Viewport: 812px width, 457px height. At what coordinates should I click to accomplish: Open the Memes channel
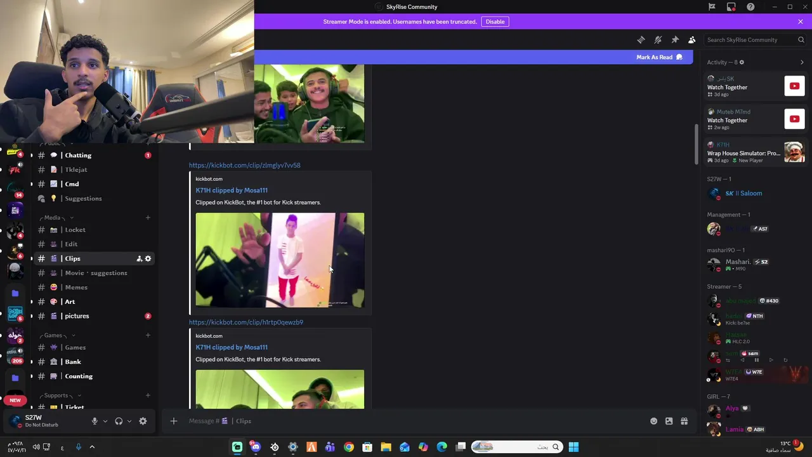tap(94, 287)
